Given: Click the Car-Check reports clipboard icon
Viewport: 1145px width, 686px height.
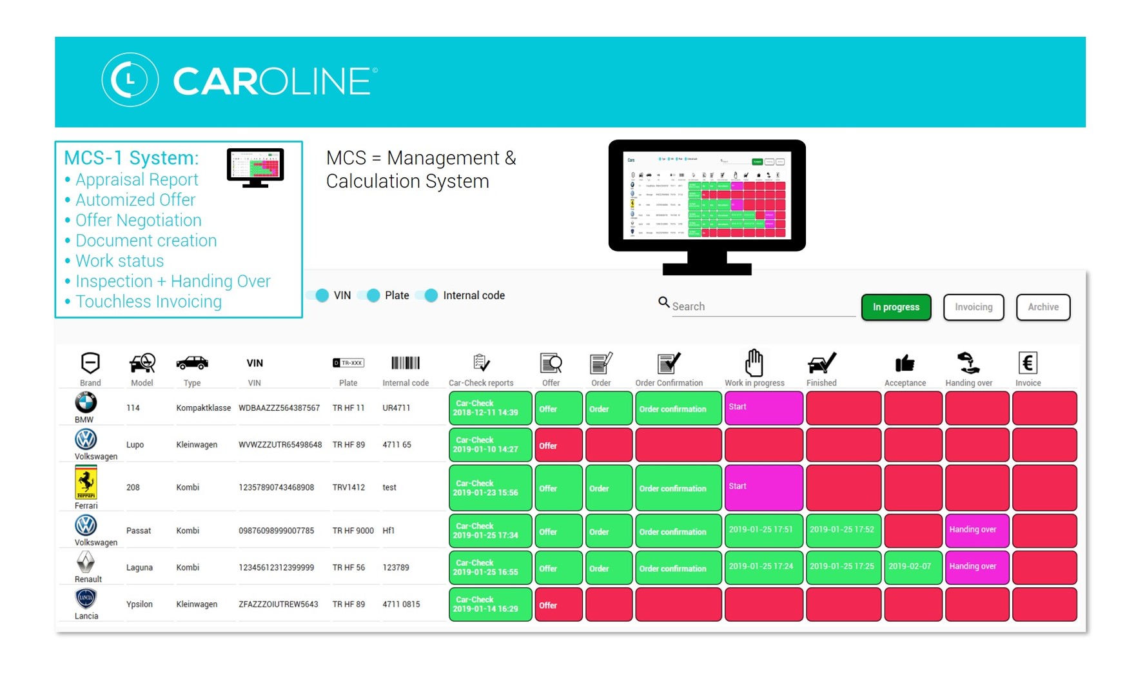Looking at the screenshot, I should (481, 363).
